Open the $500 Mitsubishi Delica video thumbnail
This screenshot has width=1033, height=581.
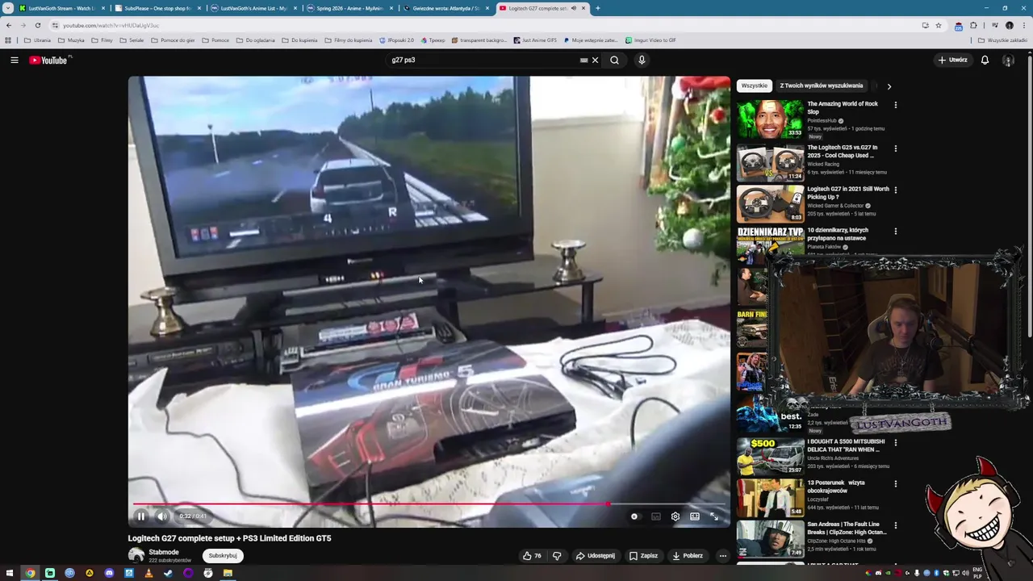770,456
